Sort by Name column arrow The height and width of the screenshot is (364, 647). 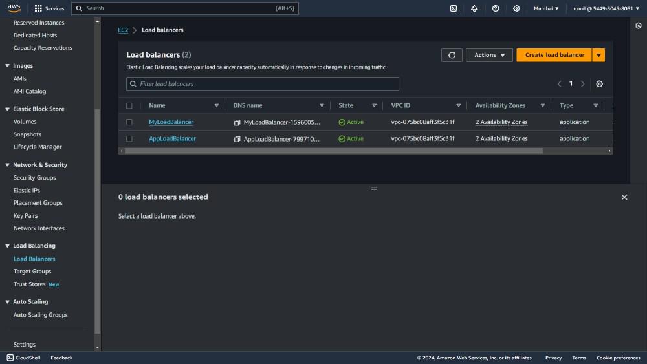(216, 105)
